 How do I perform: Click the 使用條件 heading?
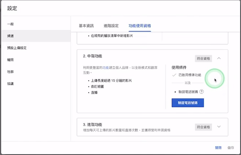[x=179, y=67]
